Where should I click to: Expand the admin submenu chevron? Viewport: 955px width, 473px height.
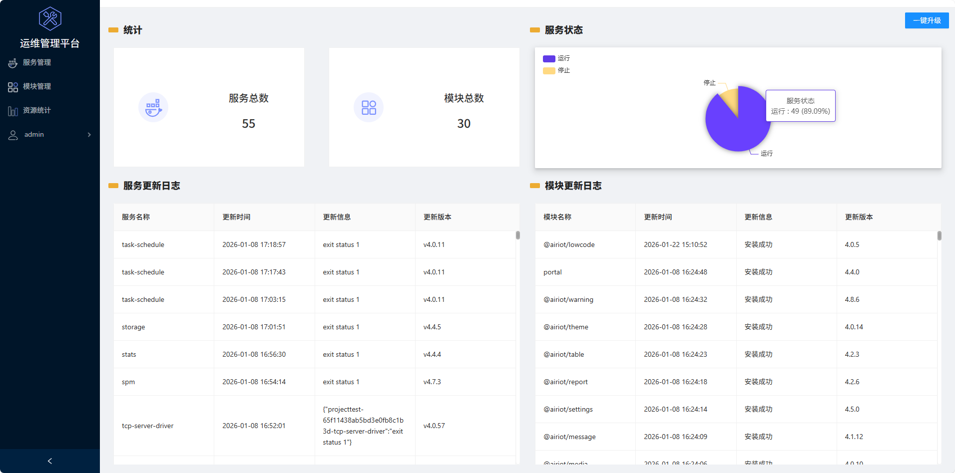click(89, 135)
